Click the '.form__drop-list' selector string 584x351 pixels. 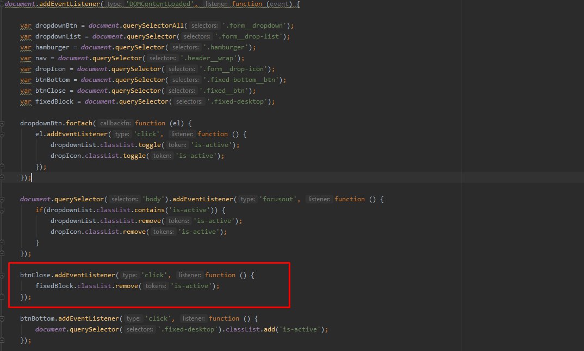pos(249,36)
